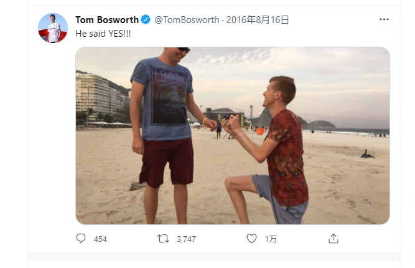Click the retweet count 3,747
The height and width of the screenshot is (268, 415).
pos(187,239)
